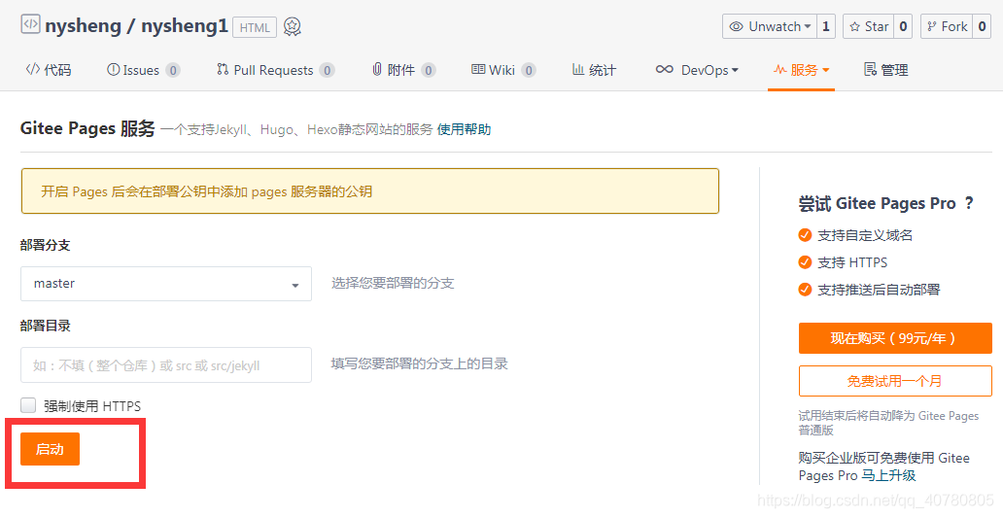The width and height of the screenshot is (1003, 518).
Task: Click the DevOps infinity icon
Action: click(665, 69)
